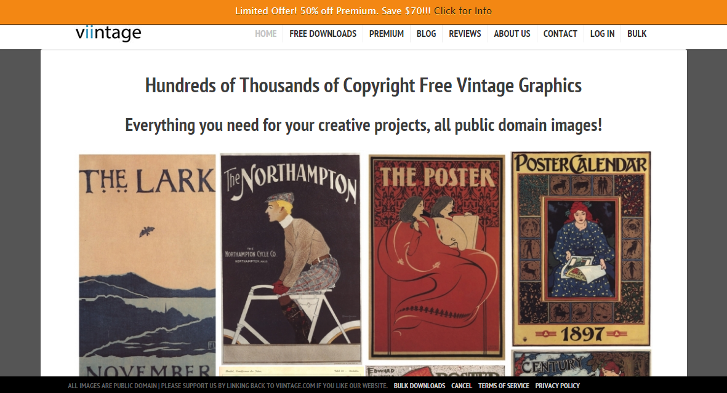Click the viintage logo
This screenshot has height=393, width=727.
coord(108,33)
